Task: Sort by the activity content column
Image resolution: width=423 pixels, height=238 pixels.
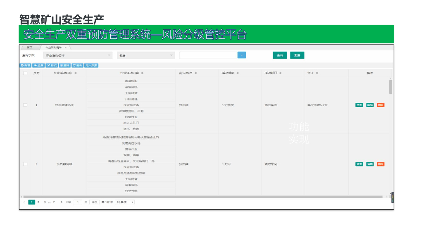Action: (142, 73)
